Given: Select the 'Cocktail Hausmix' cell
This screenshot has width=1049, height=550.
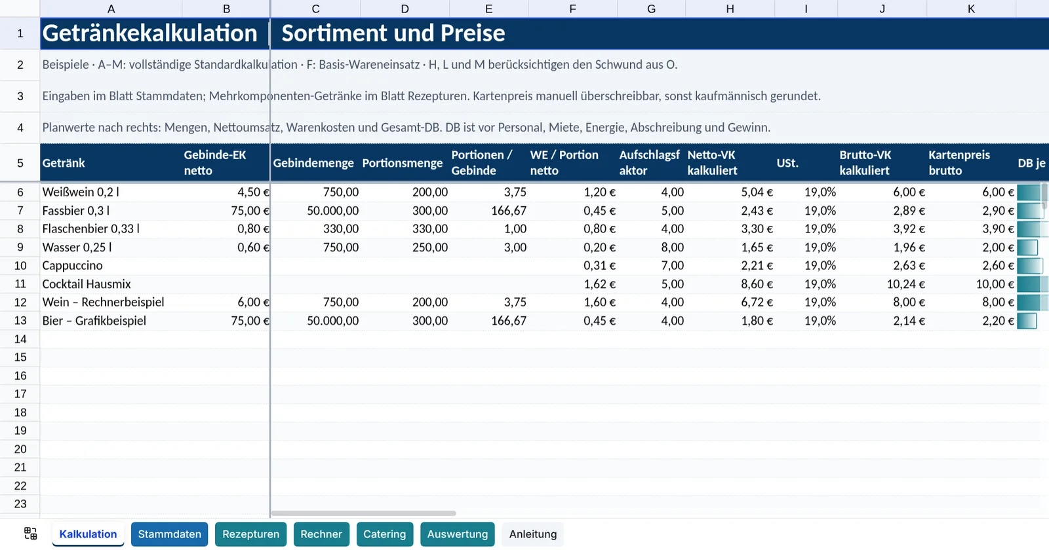Looking at the screenshot, I should [x=111, y=284].
